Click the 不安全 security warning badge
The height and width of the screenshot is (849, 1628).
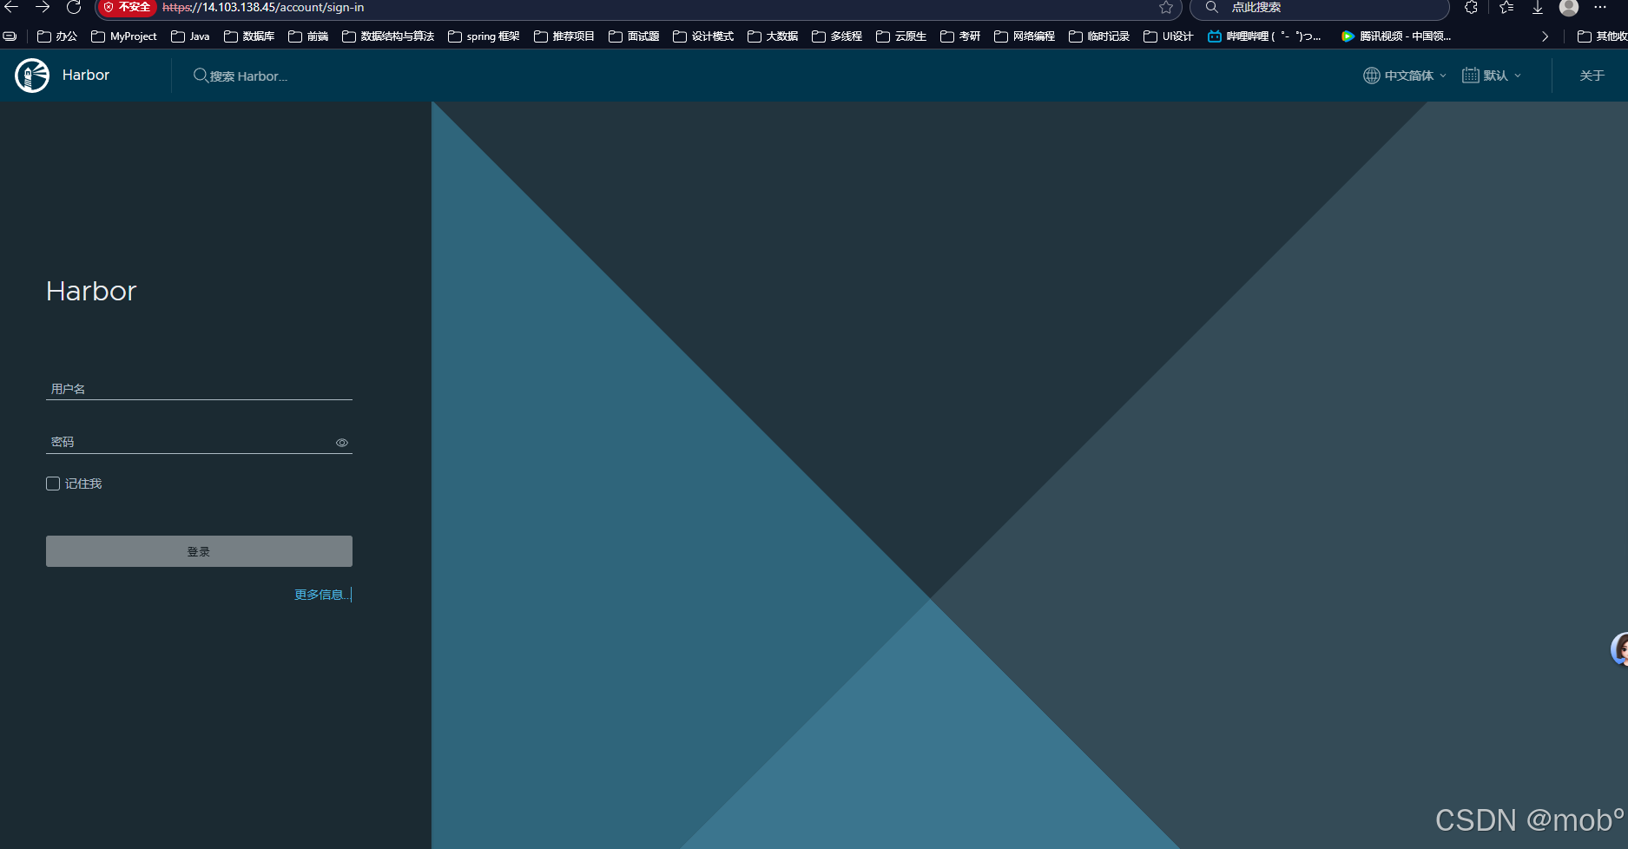pyautogui.click(x=127, y=7)
